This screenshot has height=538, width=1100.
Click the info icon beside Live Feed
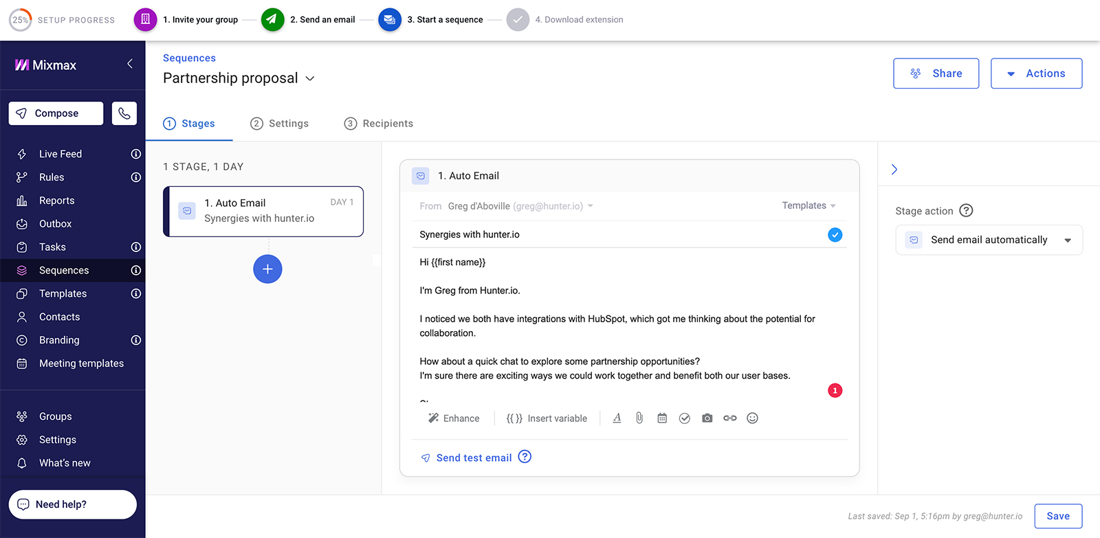click(x=136, y=154)
